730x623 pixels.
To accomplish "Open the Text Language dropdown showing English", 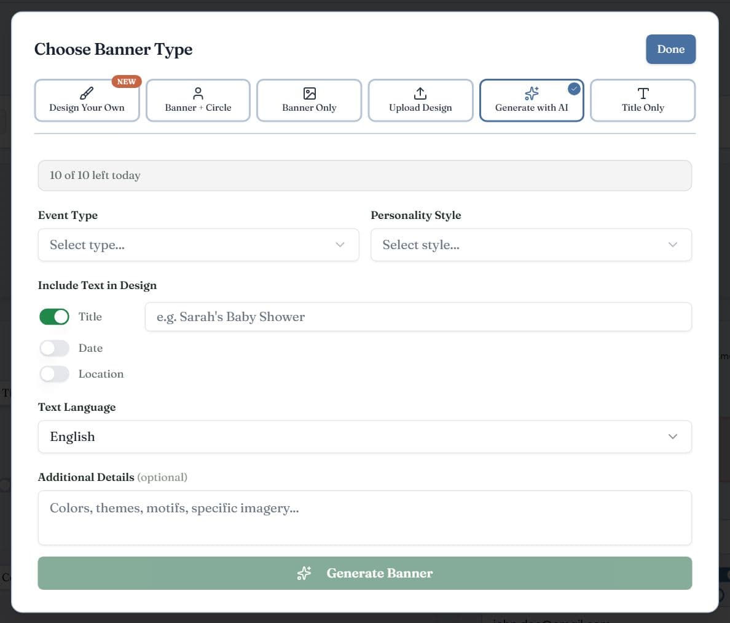I will [x=365, y=437].
